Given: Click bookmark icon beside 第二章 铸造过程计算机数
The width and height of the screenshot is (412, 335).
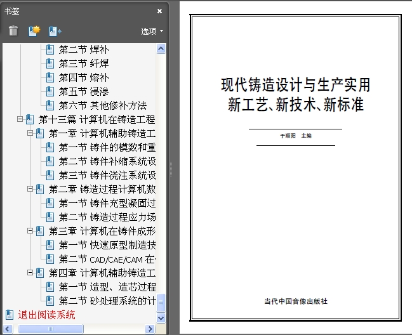Looking at the screenshot, I should click(x=40, y=189).
